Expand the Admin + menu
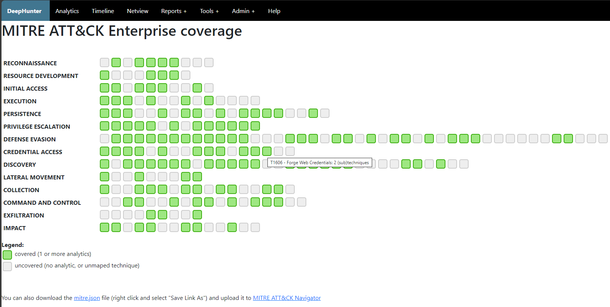 243,11
